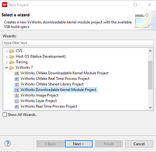Click the CMake Downloadable Kernel Module icon
The width and height of the screenshot is (156, 152).
coord(17,73)
